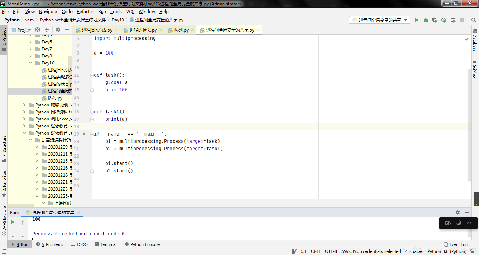Open the File menu
Image resolution: width=479 pixels, height=255 pixels.
pos(5,12)
